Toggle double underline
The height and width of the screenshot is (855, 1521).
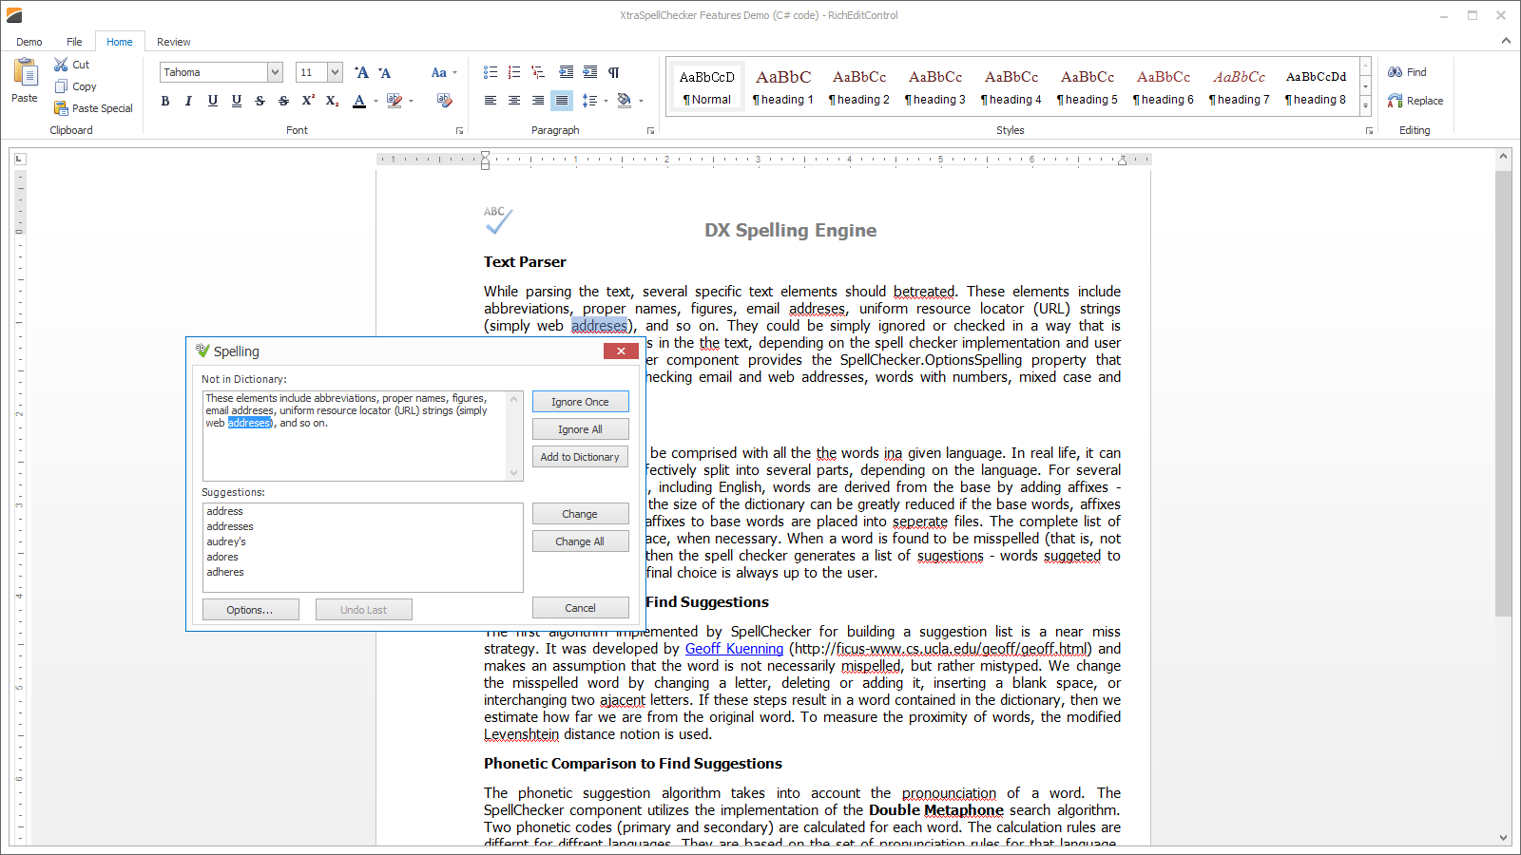[236, 101]
